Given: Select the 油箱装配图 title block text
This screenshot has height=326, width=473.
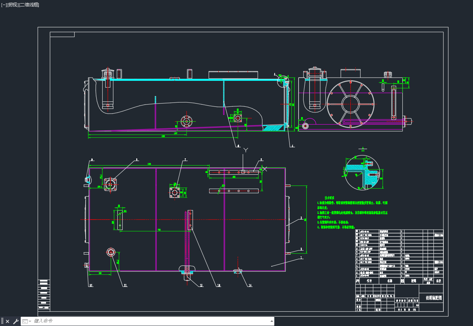Looking at the screenshot, I should click(434, 298).
